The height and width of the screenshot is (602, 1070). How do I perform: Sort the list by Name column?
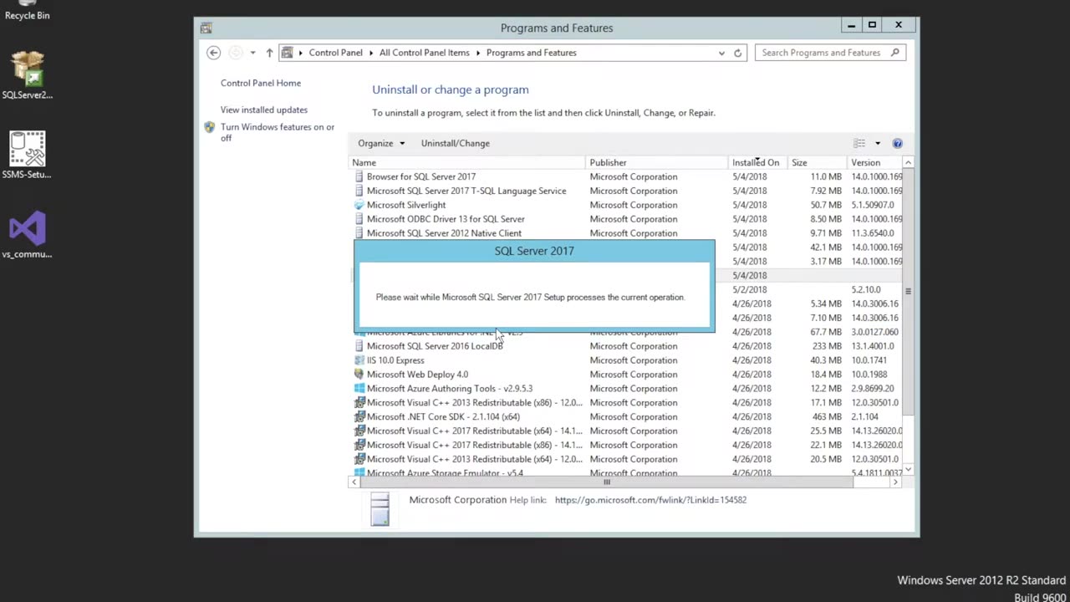click(x=466, y=163)
